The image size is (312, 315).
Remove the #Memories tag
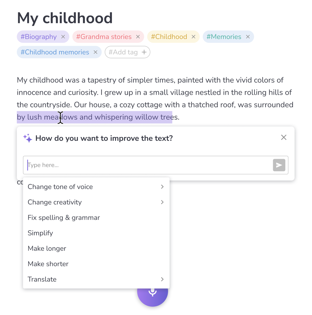pyautogui.click(x=248, y=37)
